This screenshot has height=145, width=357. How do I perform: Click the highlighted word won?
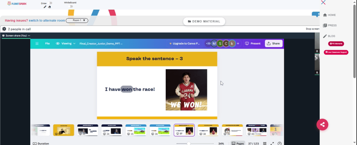pyautogui.click(x=127, y=89)
